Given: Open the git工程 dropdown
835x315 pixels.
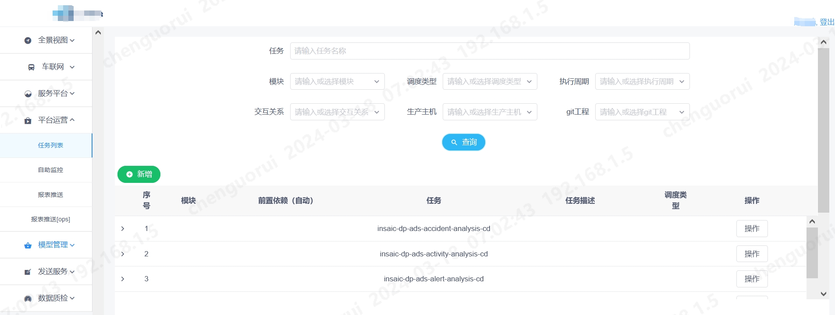Looking at the screenshot, I should [642, 112].
